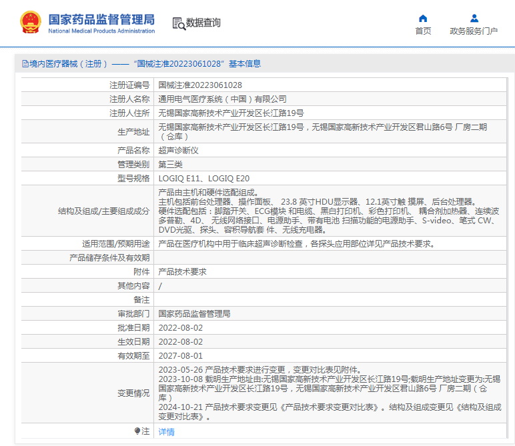515x446 pixels.
Task: Open the 政务服务门户 text link
Action: point(474,31)
